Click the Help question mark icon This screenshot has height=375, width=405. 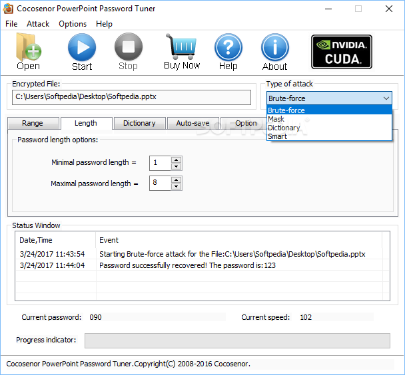(x=228, y=52)
